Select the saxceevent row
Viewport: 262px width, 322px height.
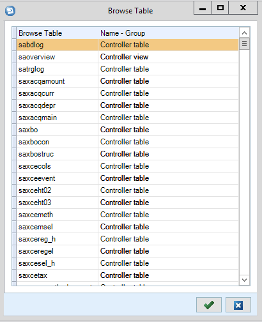[127, 178]
